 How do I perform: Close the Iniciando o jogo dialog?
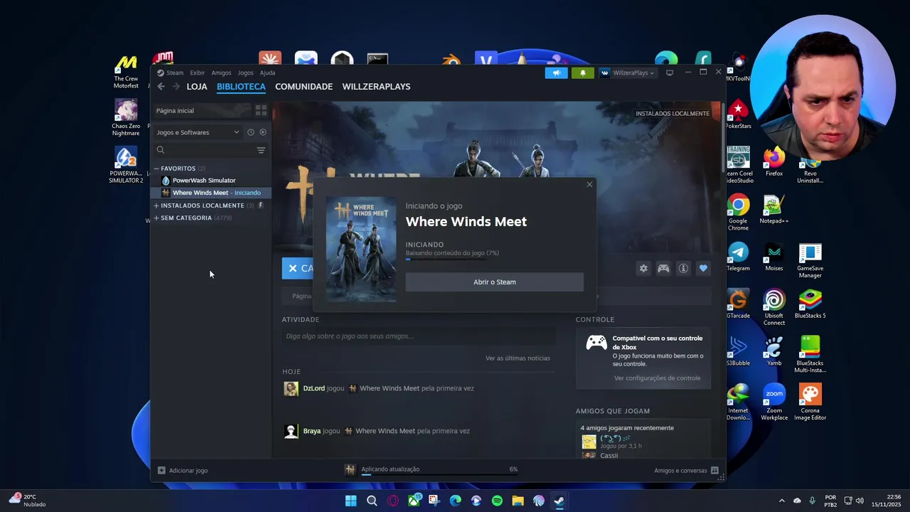(589, 185)
